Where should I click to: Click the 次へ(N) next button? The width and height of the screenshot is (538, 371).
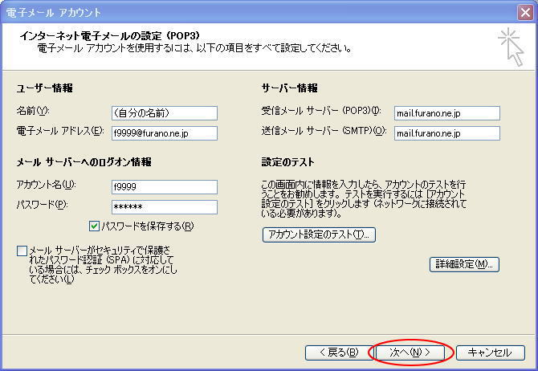point(410,352)
